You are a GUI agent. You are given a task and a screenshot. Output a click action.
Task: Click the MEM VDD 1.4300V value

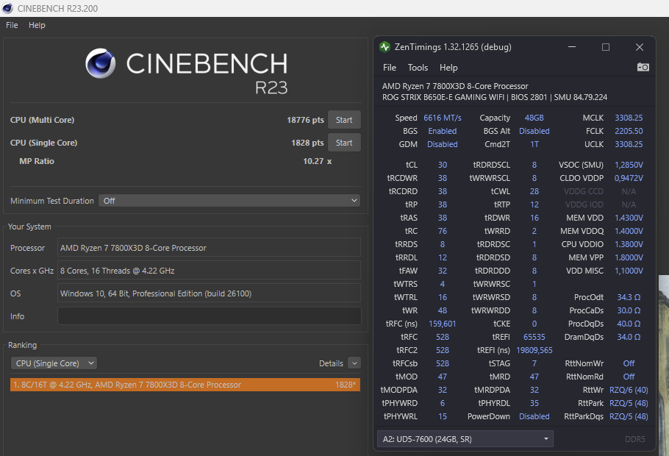(x=629, y=218)
